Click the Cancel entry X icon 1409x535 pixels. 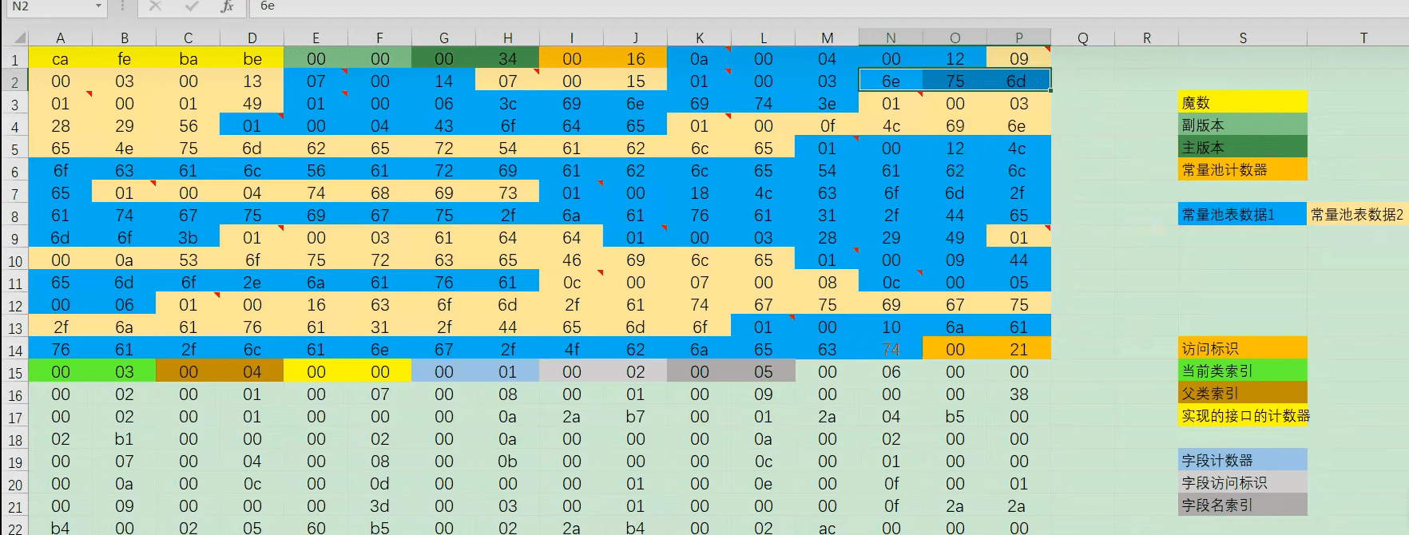[x=156, y=6]
